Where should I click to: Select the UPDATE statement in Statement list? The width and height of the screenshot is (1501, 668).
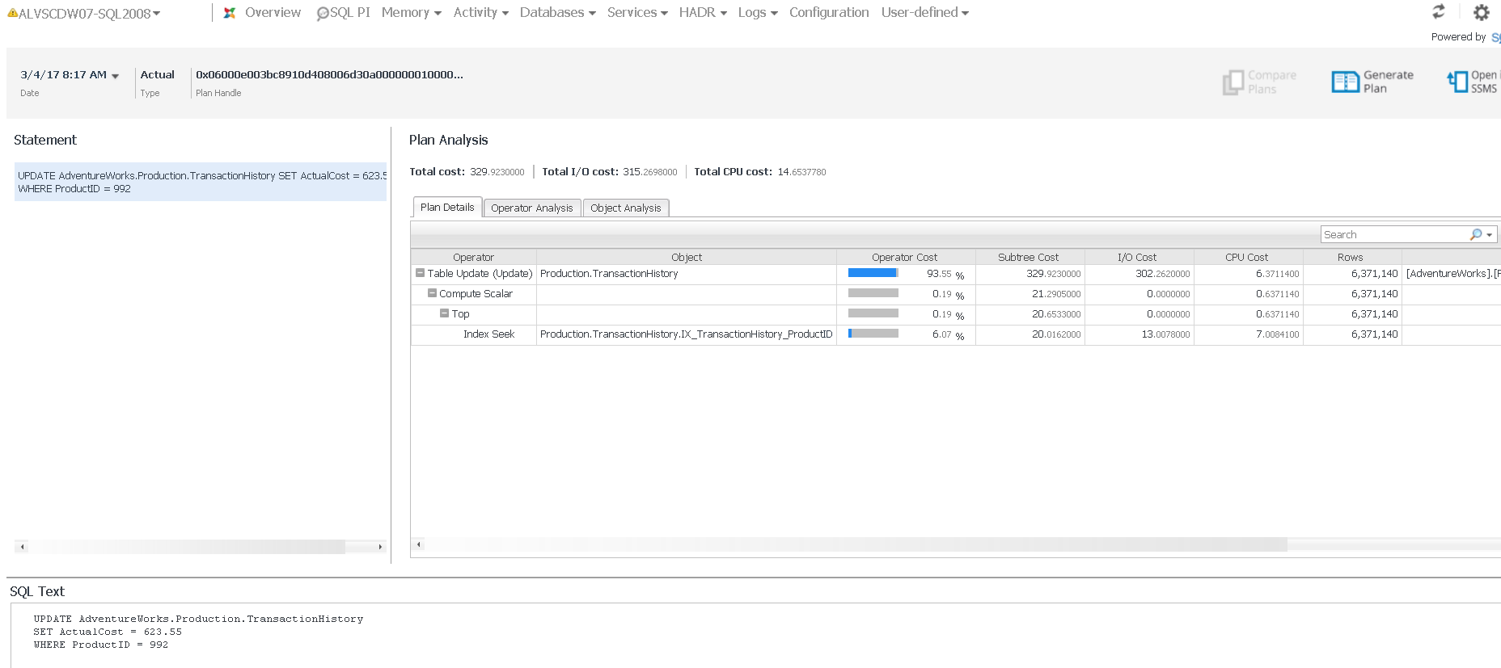201,182
